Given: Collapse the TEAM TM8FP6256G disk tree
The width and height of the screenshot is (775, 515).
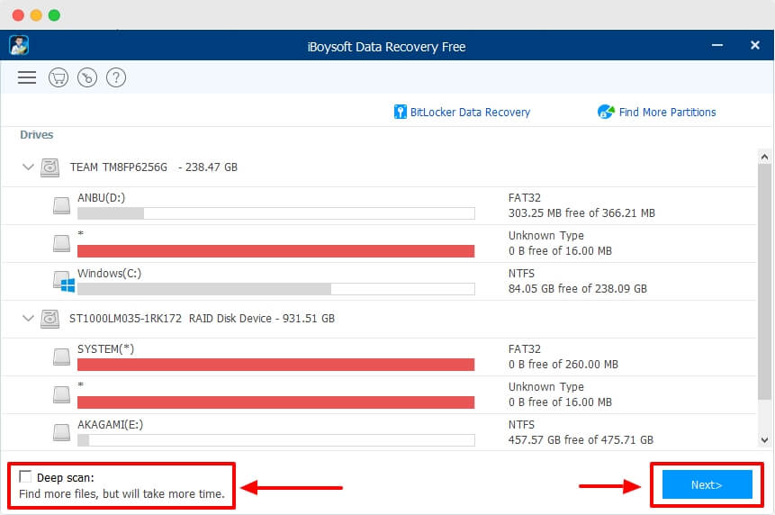Looking at the screenshot, I should coord(28,167).
